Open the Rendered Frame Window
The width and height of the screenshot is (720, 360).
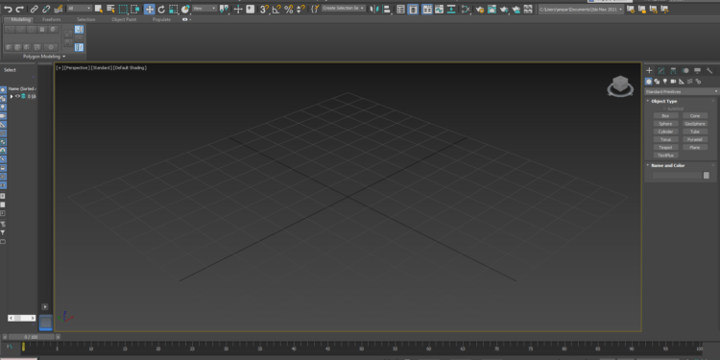(492, 9)
